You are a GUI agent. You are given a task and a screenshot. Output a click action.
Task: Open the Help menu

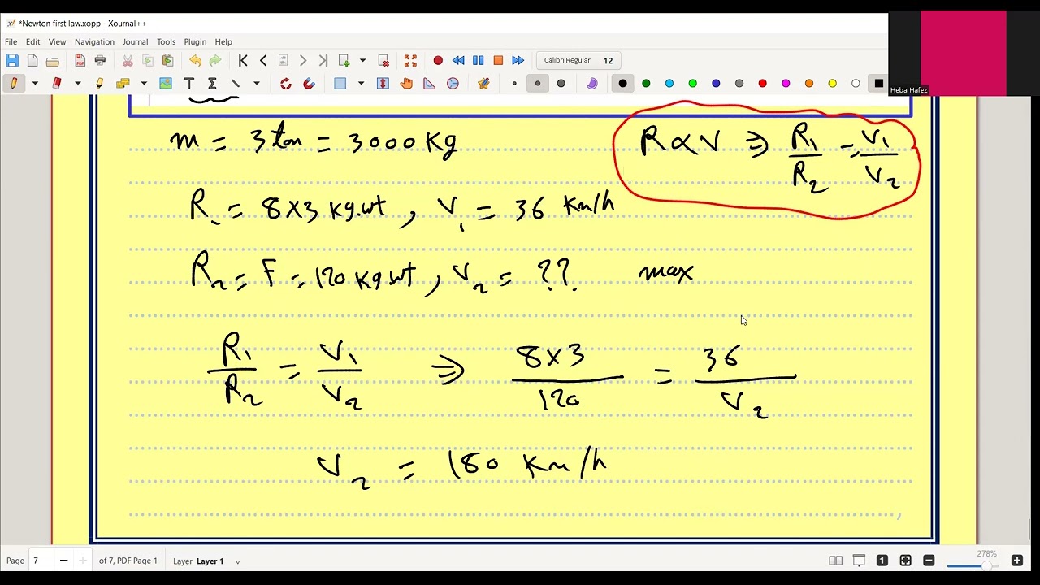pos(223,41)
